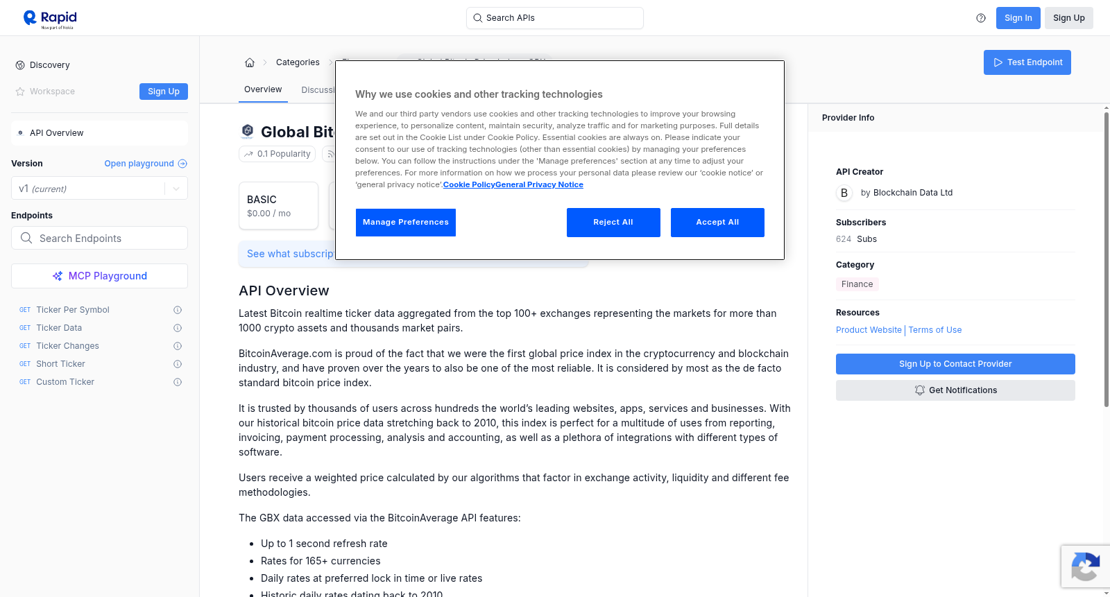Select the BASIC $0.00 plan card
Viewport: 1110px width, 597px height.
(x=278, y=206)
